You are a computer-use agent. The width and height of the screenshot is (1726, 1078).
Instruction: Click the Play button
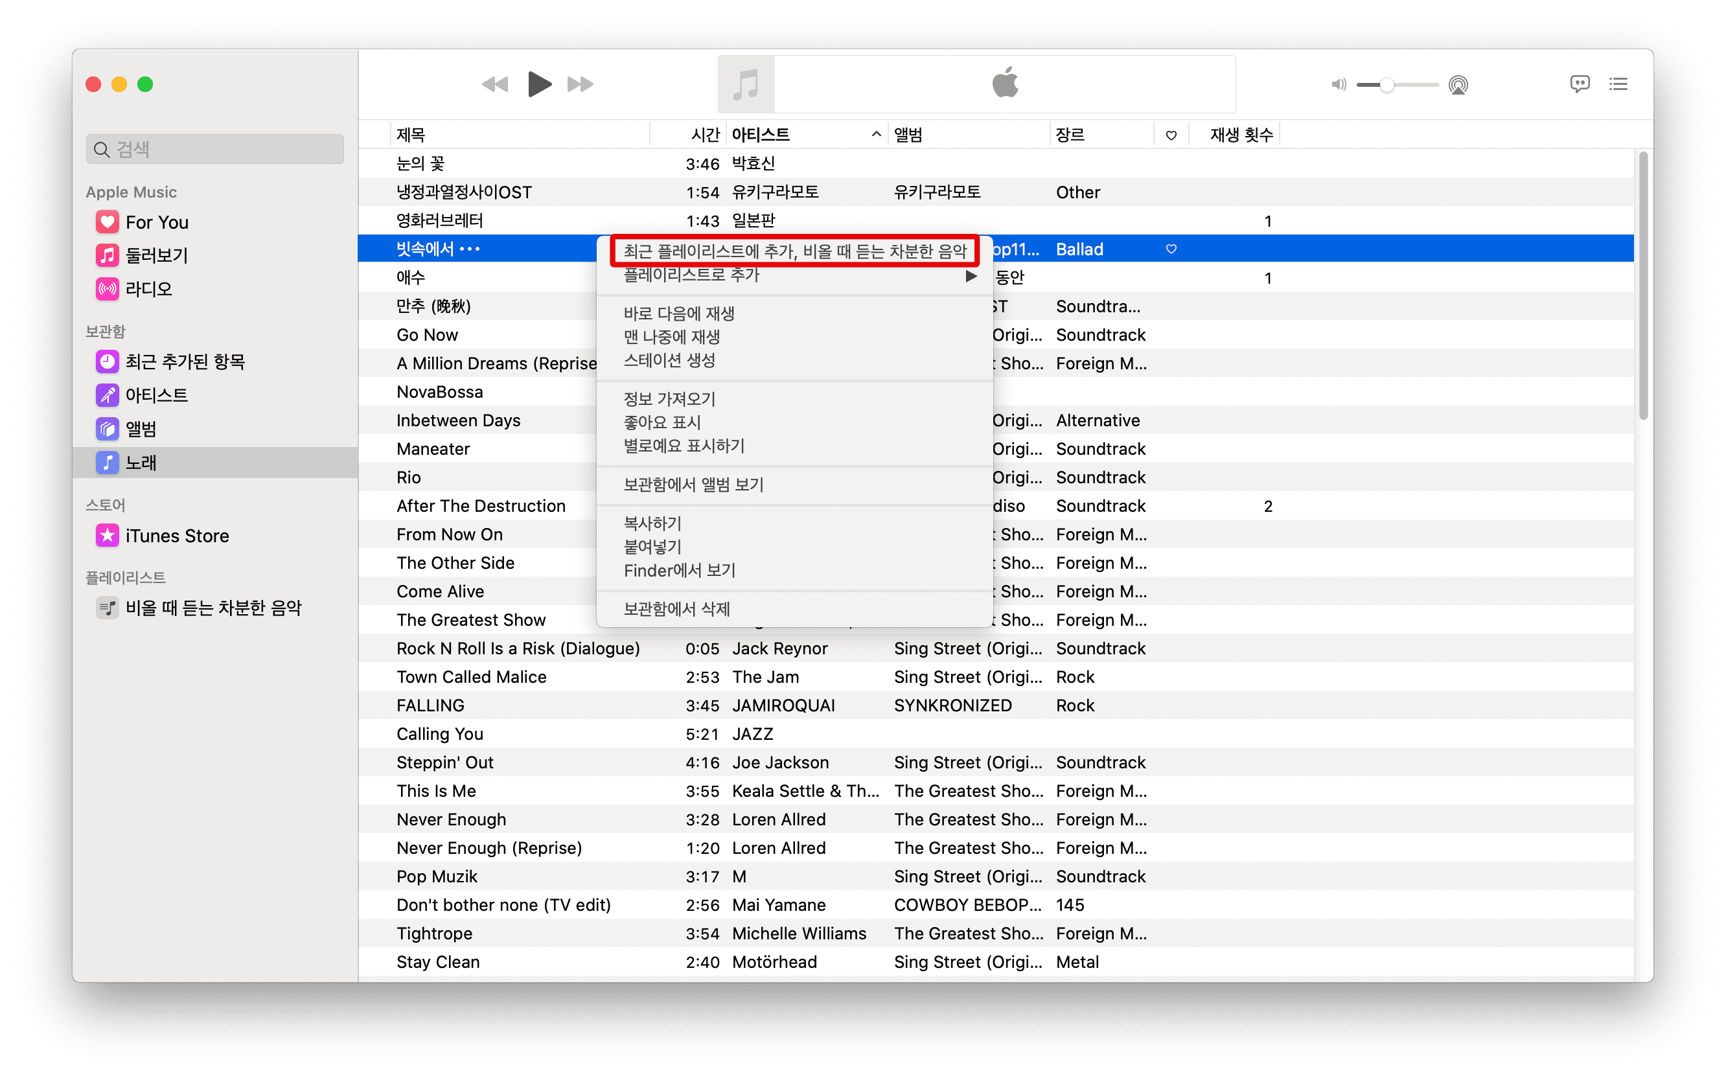[539, 84]
